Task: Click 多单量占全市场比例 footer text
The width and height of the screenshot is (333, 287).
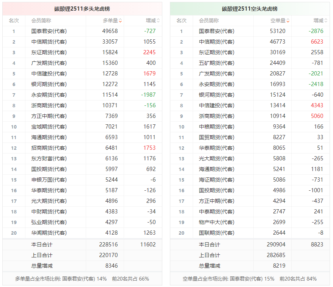Action: pyautogui.click(x=82, y=279)
